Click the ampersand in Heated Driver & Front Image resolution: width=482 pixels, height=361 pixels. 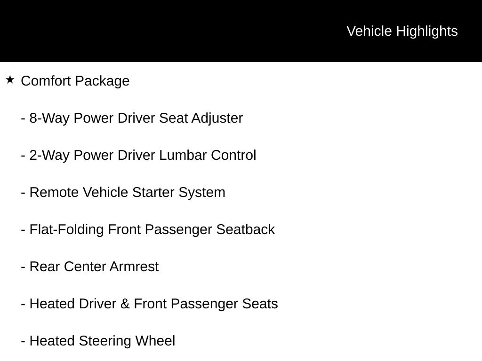[x=125, y=304]
